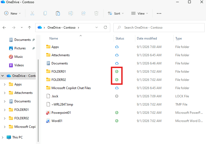Screen dimensions: 206x144
Task: Select Videos in the navigation pane
Action: click(19, 65)
